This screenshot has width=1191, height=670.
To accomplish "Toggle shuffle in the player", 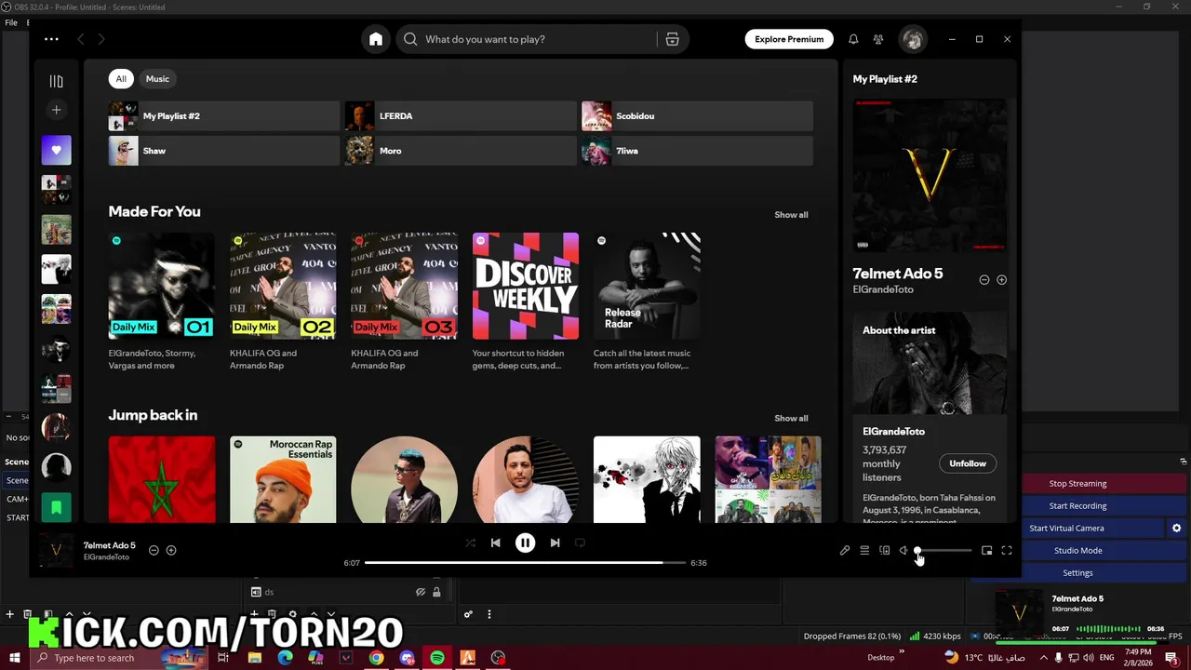I will (470, 543).
